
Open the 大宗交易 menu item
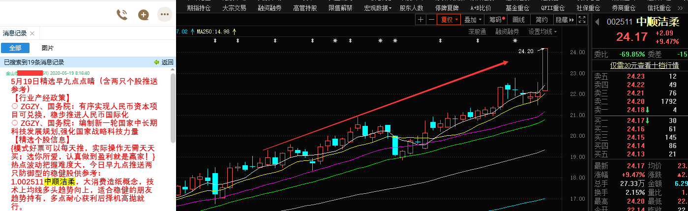point(234,8)
